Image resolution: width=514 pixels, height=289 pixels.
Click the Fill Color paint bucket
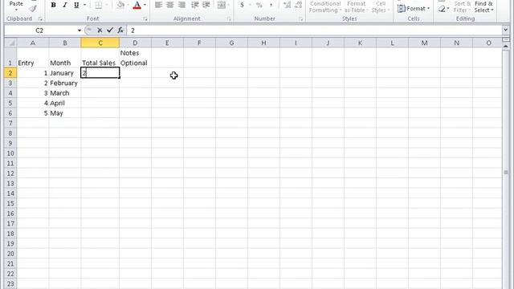pos(120,5)
